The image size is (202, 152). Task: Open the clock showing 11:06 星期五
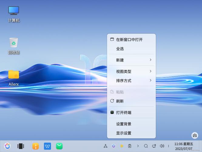[x=184, y=146]
